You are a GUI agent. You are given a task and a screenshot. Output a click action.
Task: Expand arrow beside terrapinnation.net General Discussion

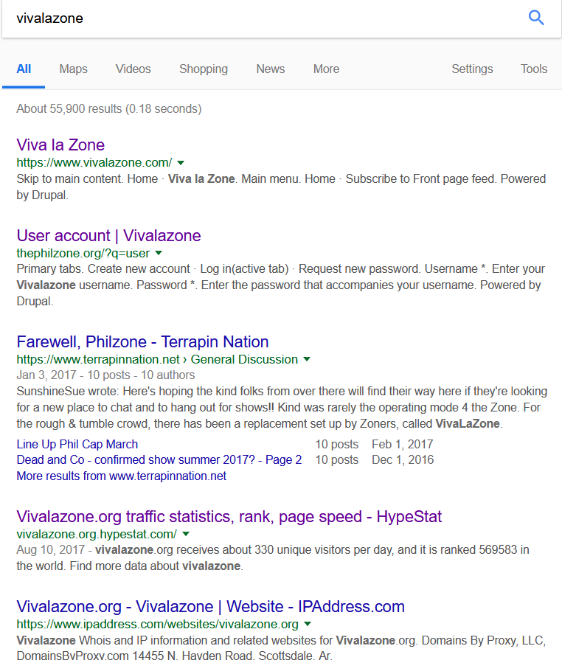point(307,359)
